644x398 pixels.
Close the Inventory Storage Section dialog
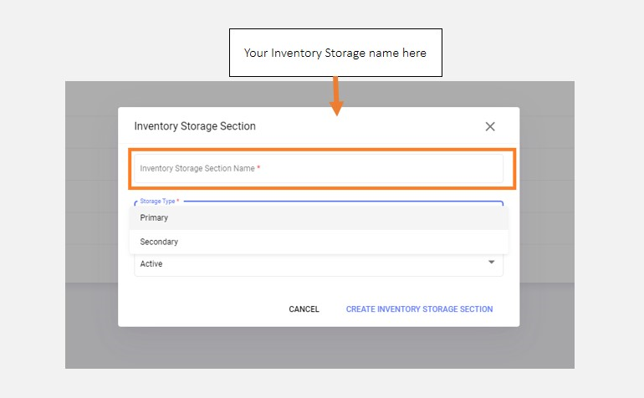pos(490,126)
